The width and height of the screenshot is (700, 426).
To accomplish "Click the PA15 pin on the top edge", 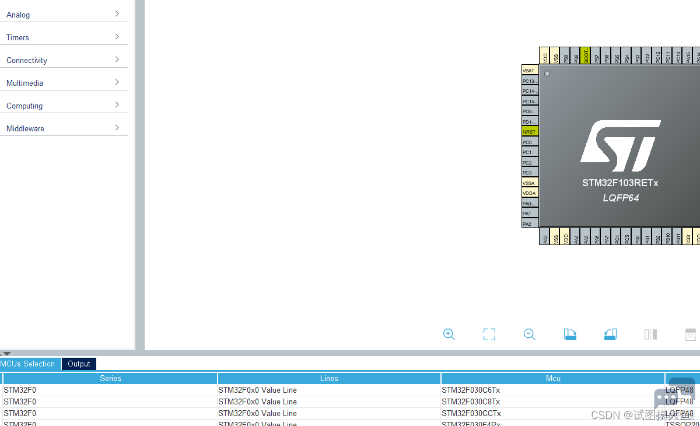I will point(687,56).
